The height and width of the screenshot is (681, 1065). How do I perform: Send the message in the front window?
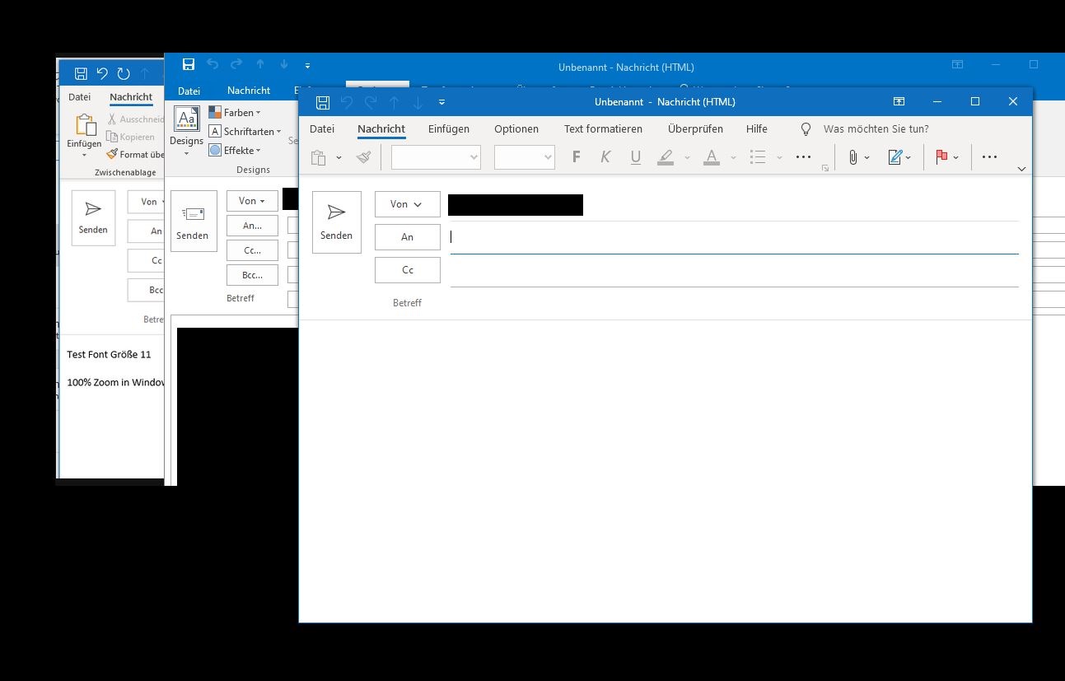pyautogui.click(x=337, y=222)
